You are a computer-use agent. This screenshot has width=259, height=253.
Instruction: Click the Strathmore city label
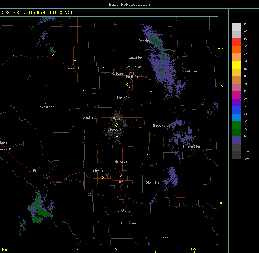(x=155, y=183)
